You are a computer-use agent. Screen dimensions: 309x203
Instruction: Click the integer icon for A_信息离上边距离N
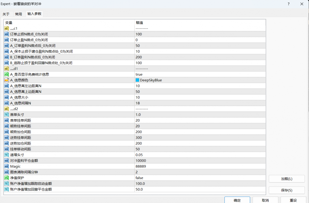coord(6,92)
